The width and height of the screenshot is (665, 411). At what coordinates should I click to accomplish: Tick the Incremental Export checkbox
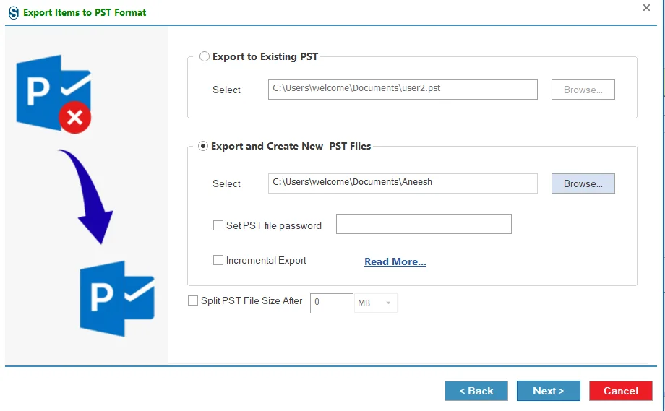pyautogui.click(x=218, y=260)
